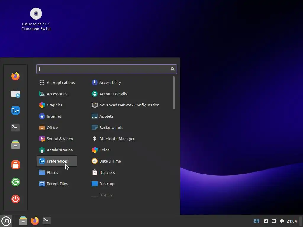This screenshot has height=227, width=303.
Task: Open Software Manager from favorites sidebar
Action: [15, 93]
